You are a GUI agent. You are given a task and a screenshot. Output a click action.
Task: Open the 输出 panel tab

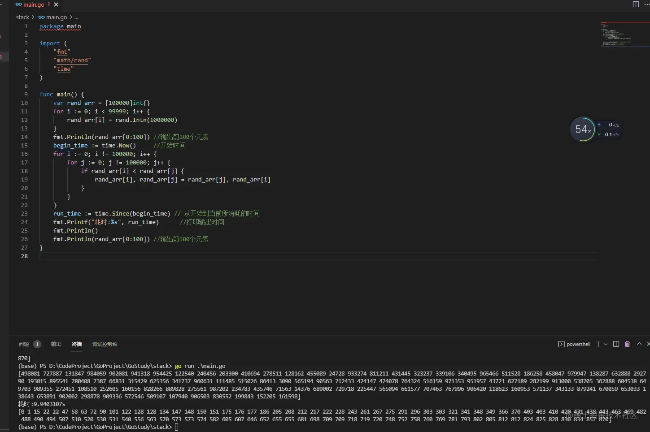point(56,344)
